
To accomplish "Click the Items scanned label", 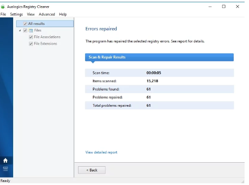I will [104, 81].
